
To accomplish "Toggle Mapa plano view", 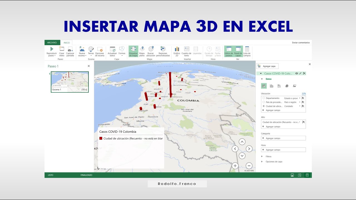I will [142, 52].
